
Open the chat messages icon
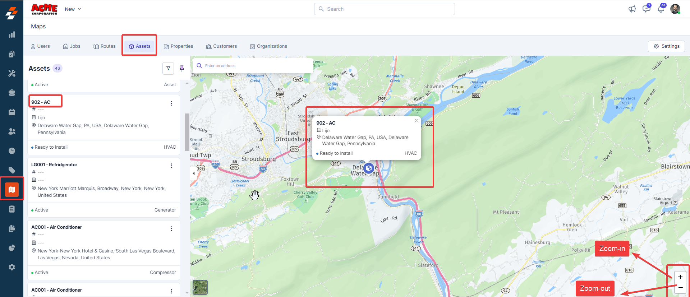click(646, 9)
